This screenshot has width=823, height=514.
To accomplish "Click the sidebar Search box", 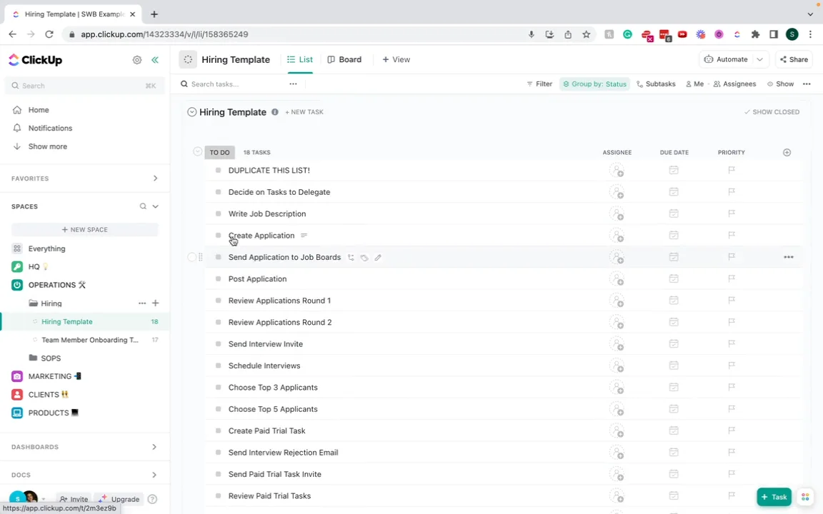I will [x=84, y=86].
